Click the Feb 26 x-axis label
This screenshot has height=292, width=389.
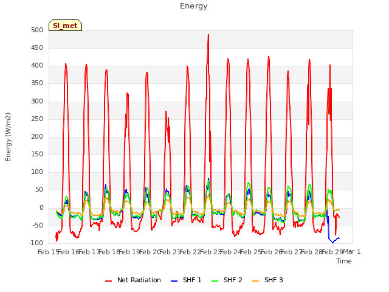tap(271, 252)
